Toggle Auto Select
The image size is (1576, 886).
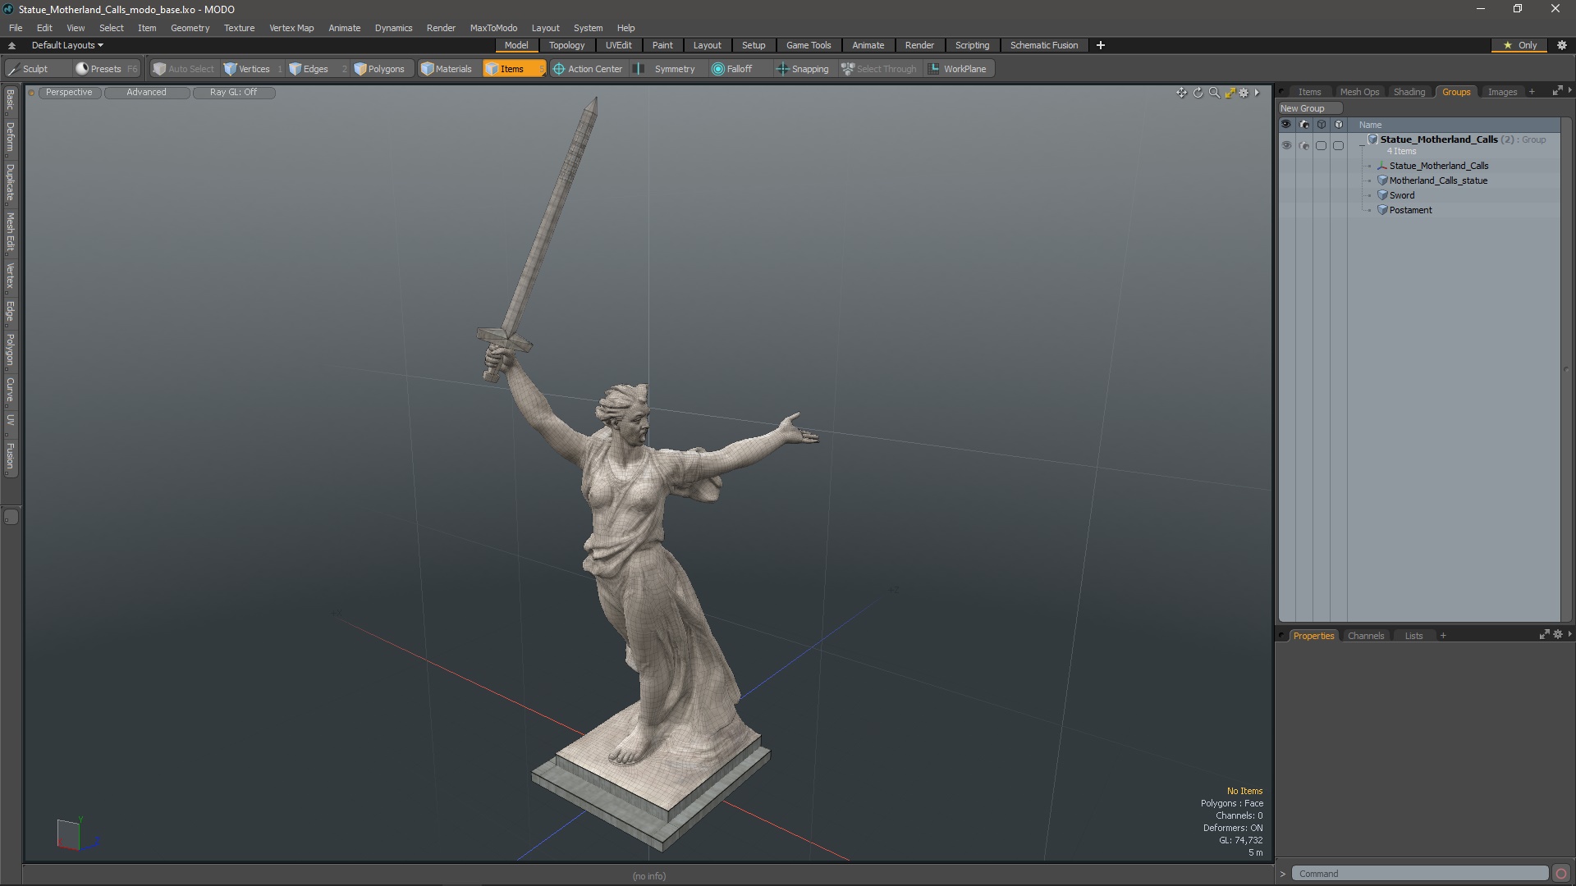[184, 69]
